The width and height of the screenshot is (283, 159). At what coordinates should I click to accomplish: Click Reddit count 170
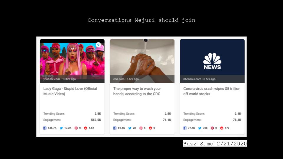(227, 128)
